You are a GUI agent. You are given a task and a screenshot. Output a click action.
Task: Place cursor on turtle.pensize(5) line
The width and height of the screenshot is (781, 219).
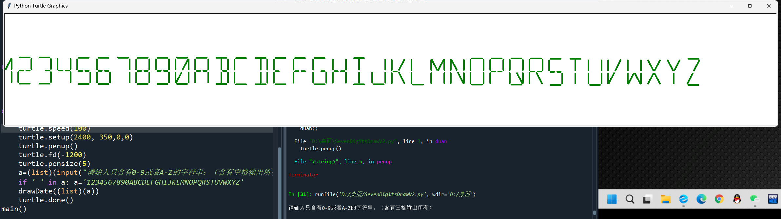(x=54, y=164)
